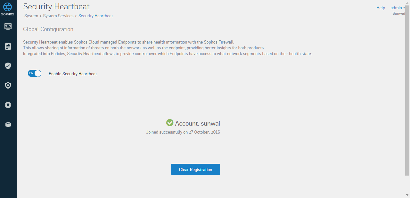Click Security Heartbeat breadcrumb link
This screenshot has height=198, width=410.
point(95,16)
